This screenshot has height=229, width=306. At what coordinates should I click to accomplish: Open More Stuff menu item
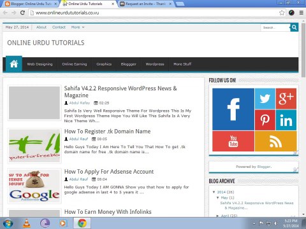tap(182, 64)
